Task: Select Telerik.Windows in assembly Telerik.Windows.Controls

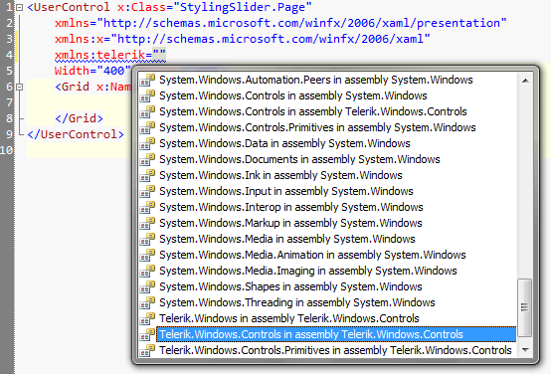Action: pos(289,318)
